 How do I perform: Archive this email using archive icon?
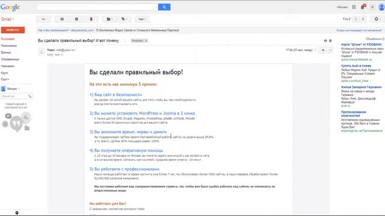pyautogui.click(x=62, y=19)
